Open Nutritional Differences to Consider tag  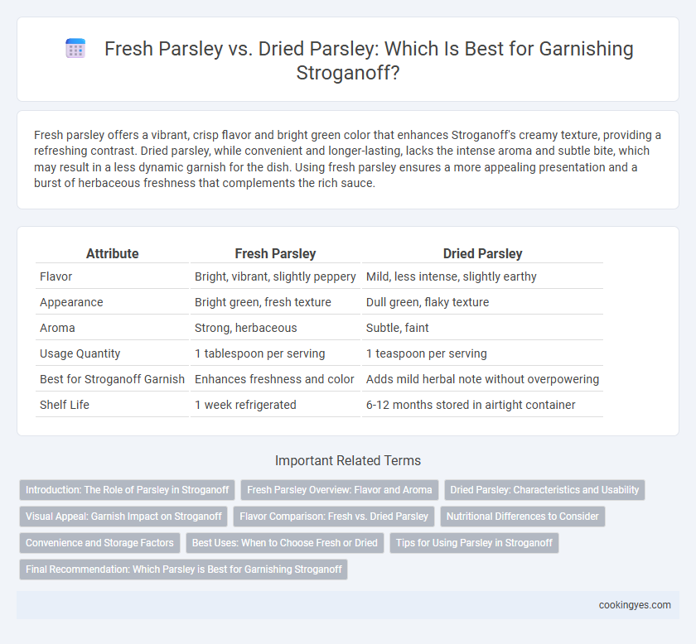click(x=523, y=517)
